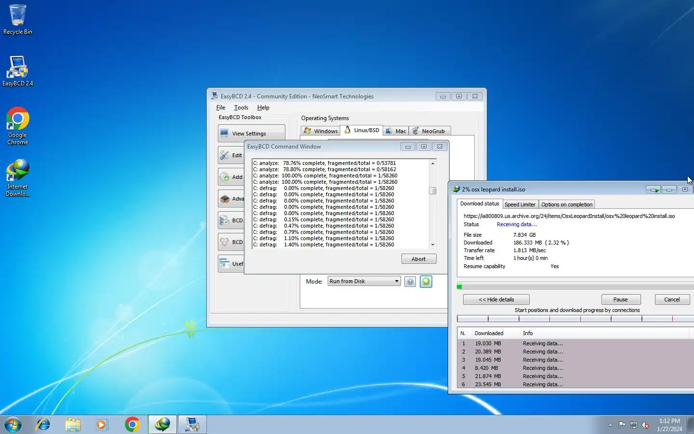This screenshot has width=694, height=434.
Task: Click the Pause download button
Action: point(621,299)
